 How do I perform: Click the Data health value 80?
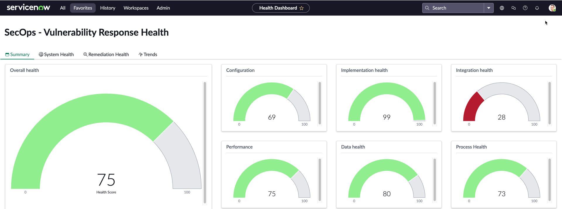click(x=387, y=194)
